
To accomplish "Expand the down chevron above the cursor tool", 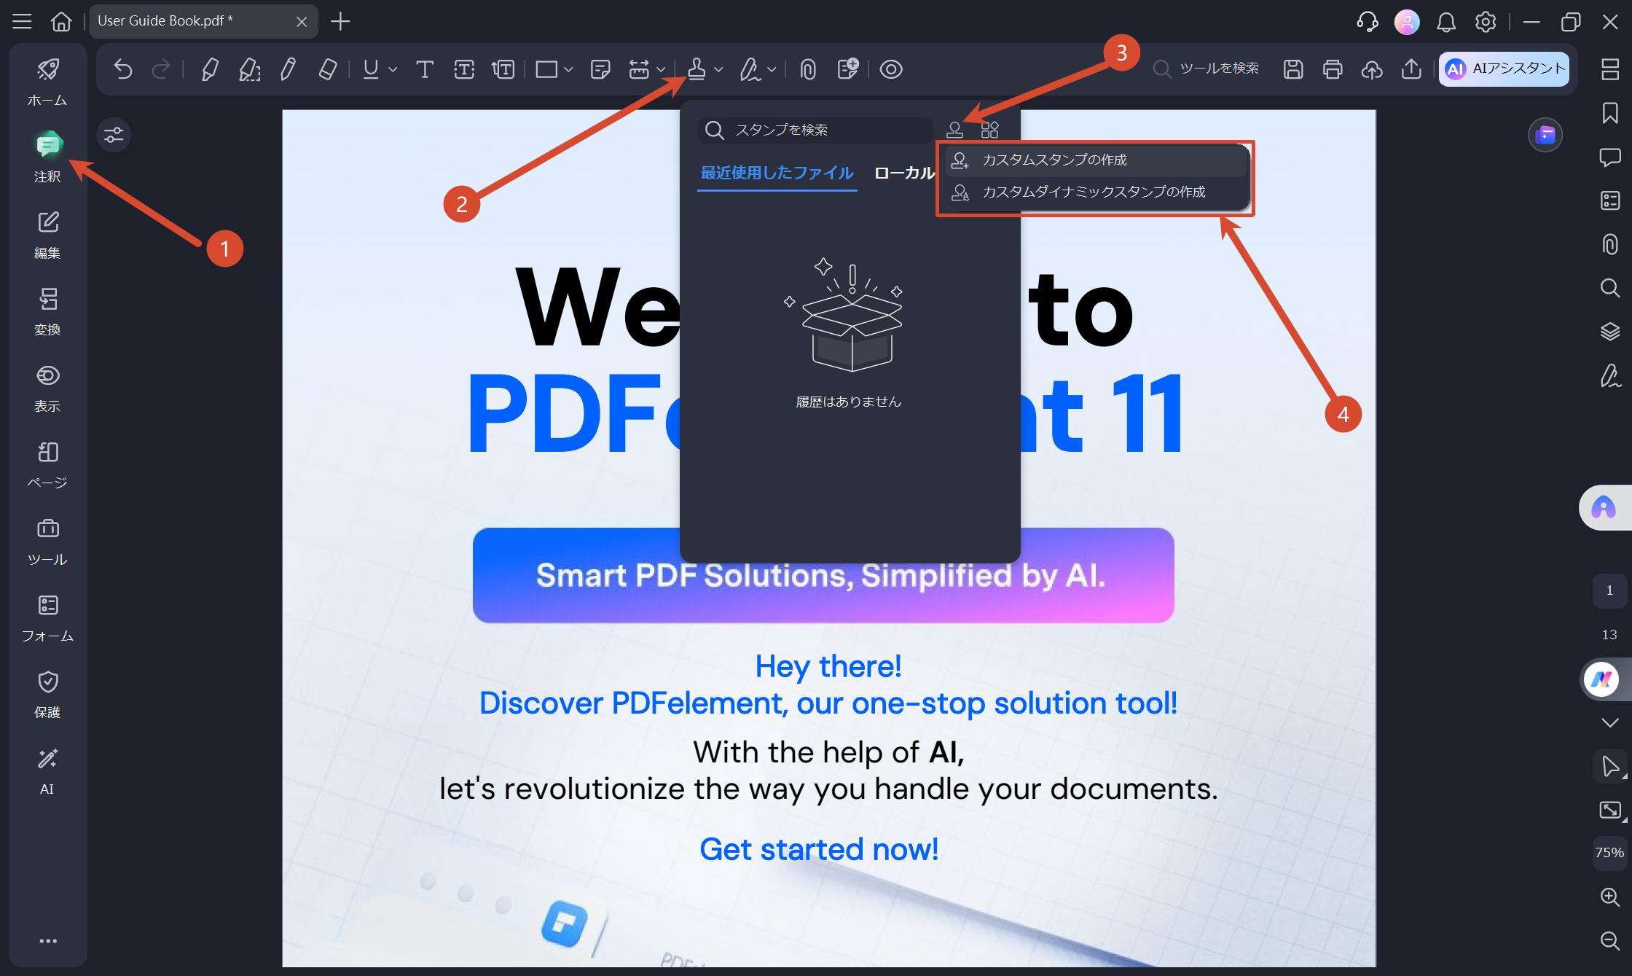I will [1609, 722].
